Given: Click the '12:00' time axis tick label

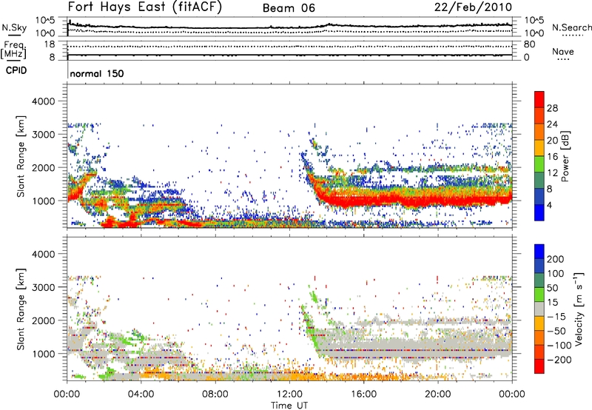Looking at the screenshot, I should tap(289, 394).
